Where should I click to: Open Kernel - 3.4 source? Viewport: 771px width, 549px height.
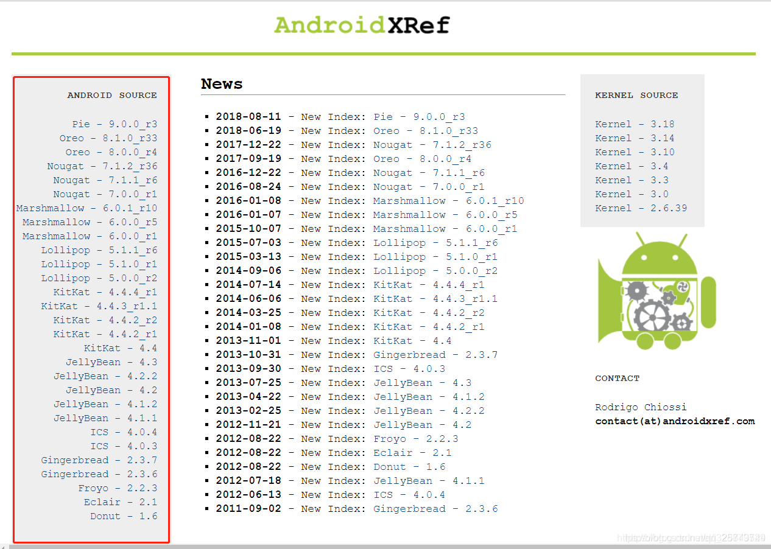coord(632,166)
